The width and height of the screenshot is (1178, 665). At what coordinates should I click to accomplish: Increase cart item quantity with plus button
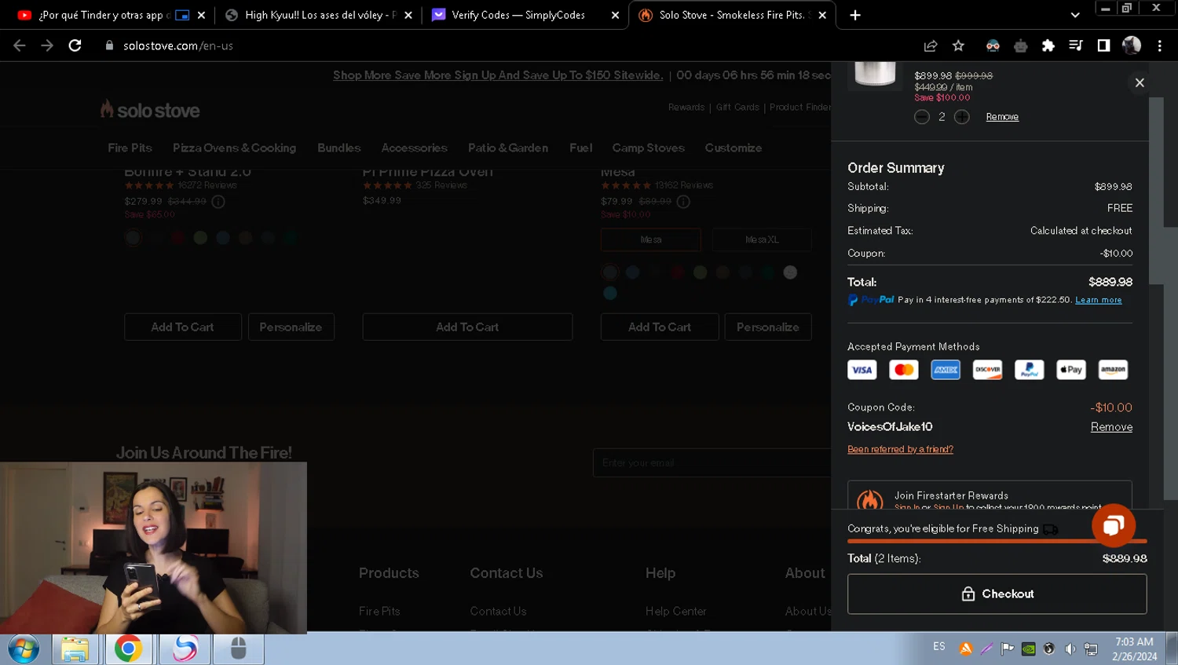(962, 117)
